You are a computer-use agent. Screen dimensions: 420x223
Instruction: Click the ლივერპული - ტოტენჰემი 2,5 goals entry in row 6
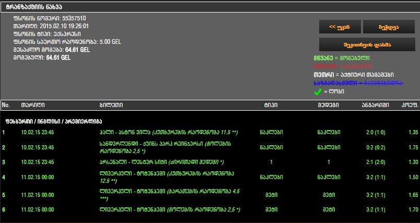pos(170,209)
